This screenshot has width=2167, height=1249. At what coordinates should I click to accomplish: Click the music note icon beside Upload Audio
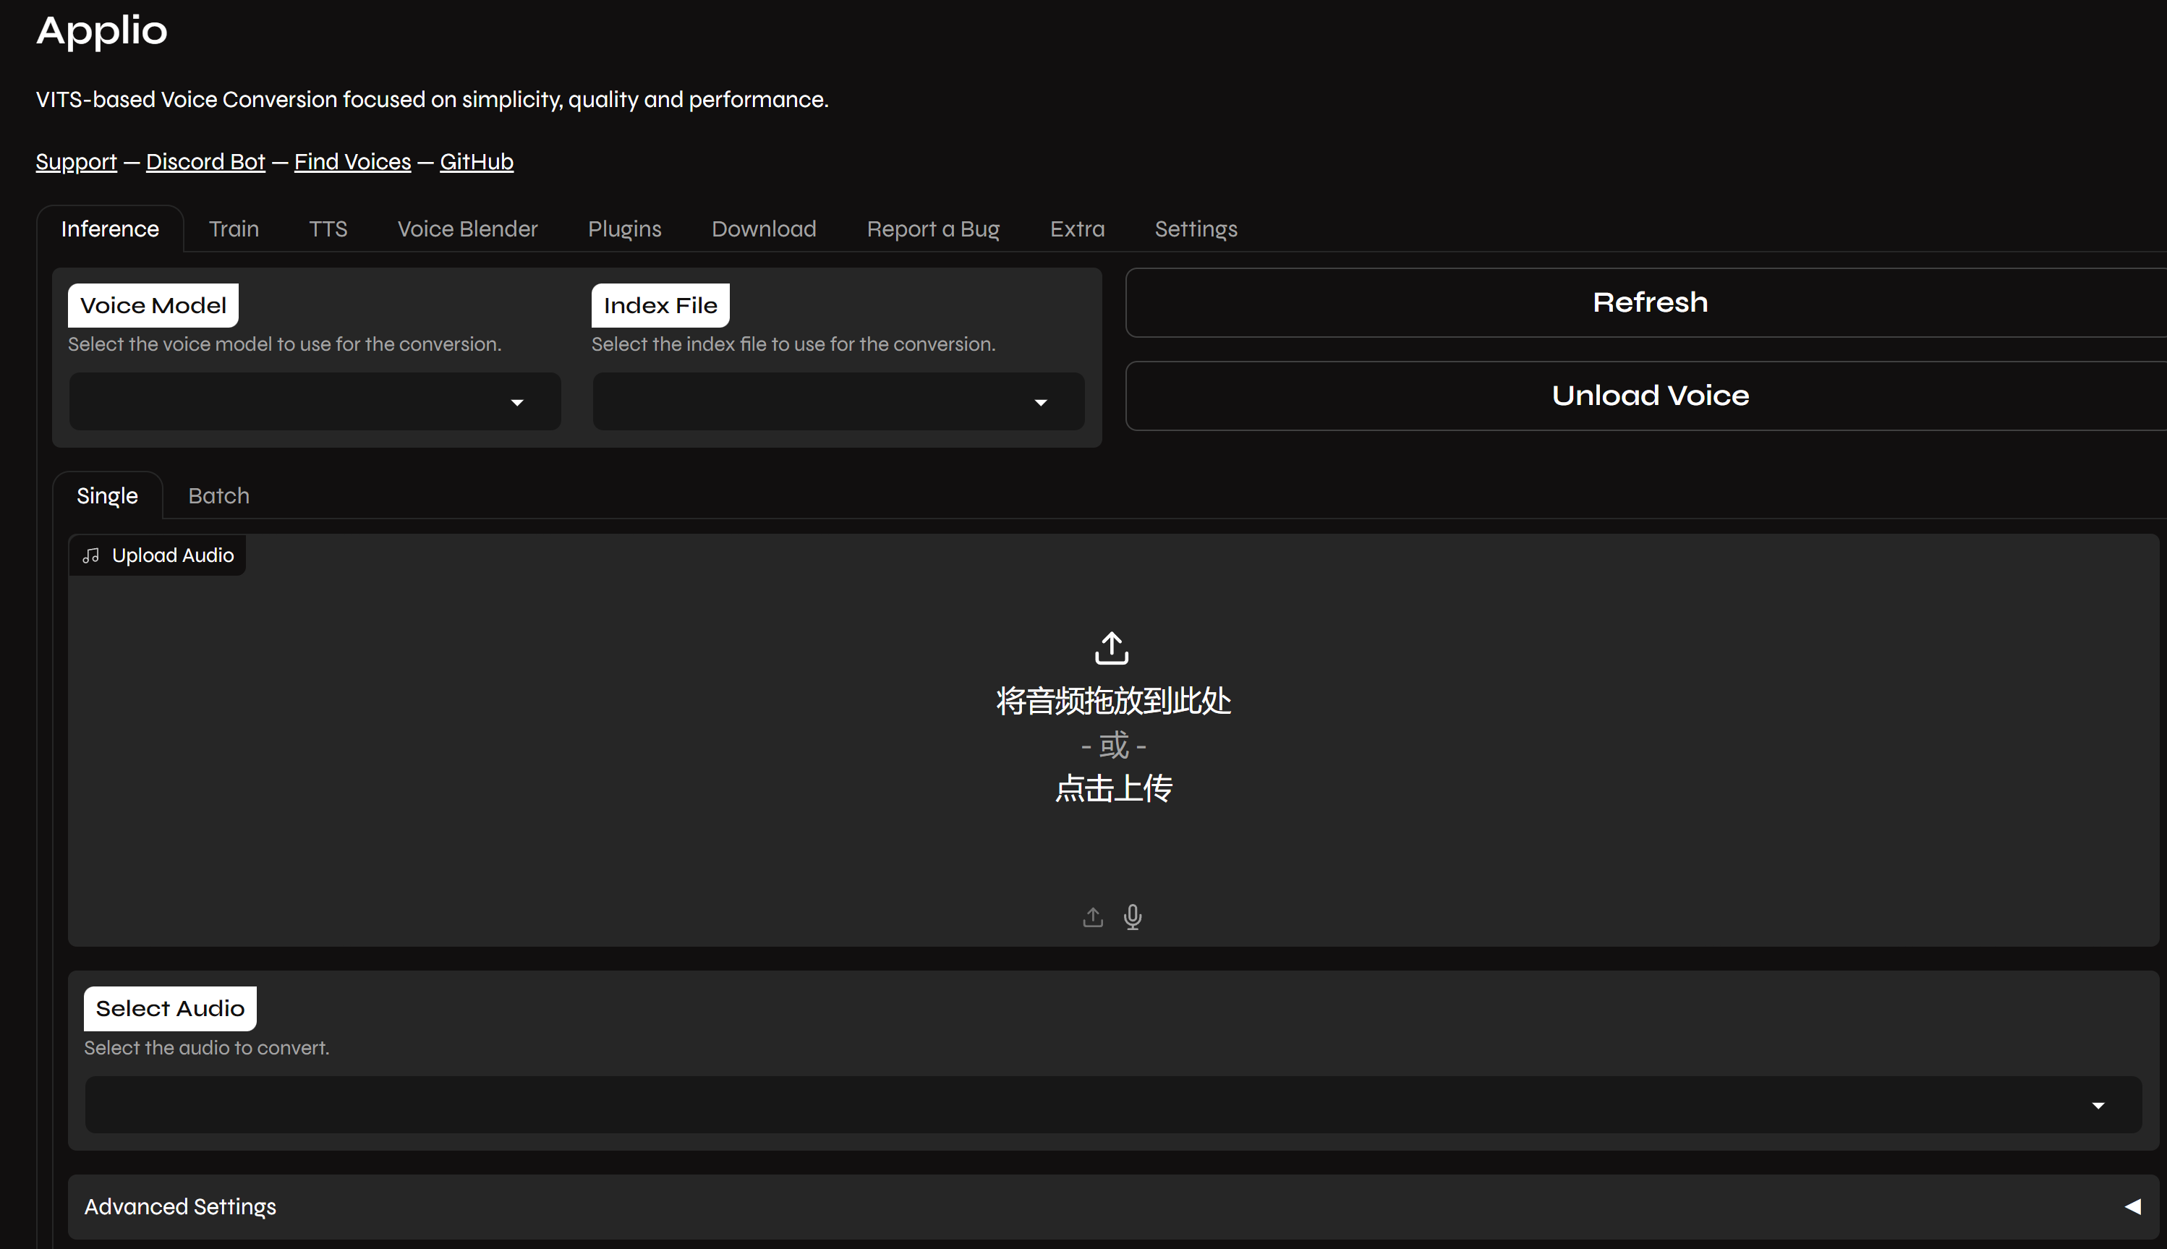91,556
